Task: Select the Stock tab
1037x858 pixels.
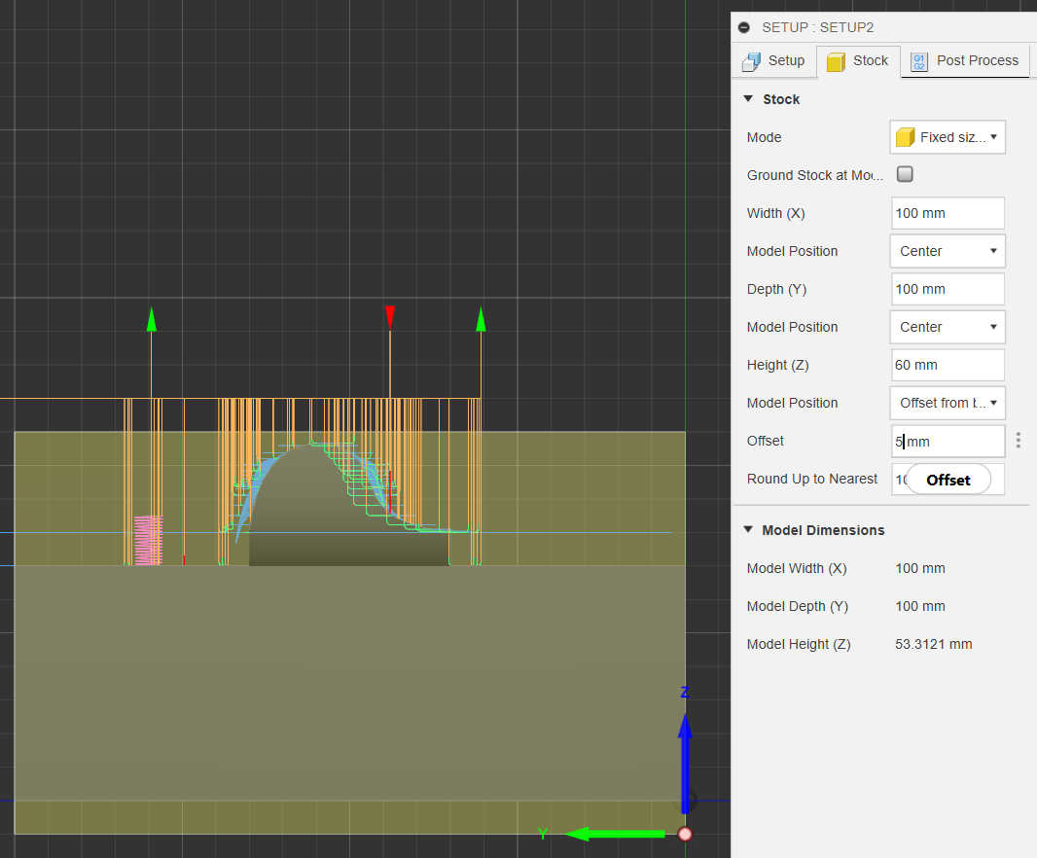Action: pos(858,61)
